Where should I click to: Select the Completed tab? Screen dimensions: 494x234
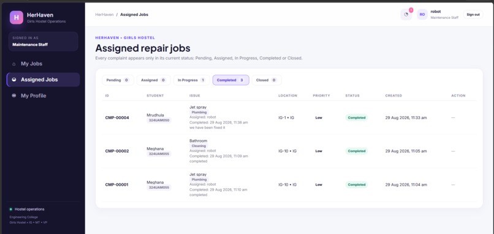[x=230, y=80]
